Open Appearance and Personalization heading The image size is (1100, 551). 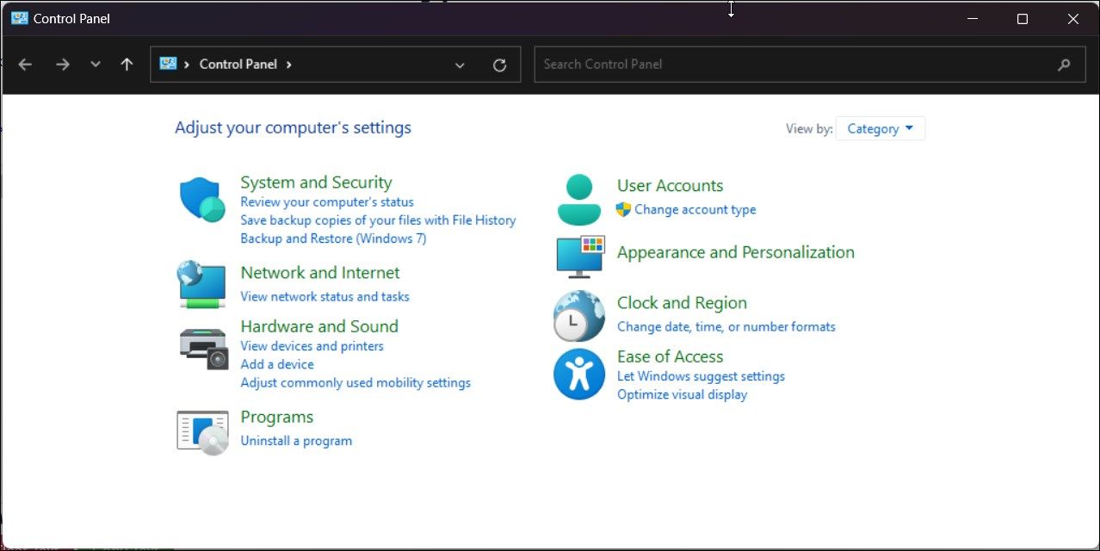coord(736,251)
